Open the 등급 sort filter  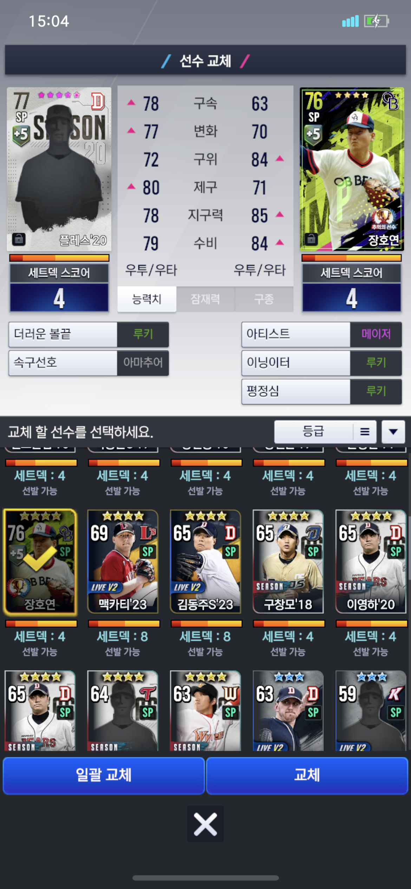313,432
